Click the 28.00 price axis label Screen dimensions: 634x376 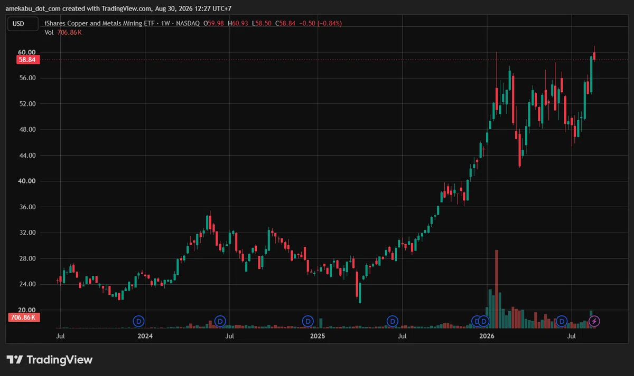(x=27, y=258)
